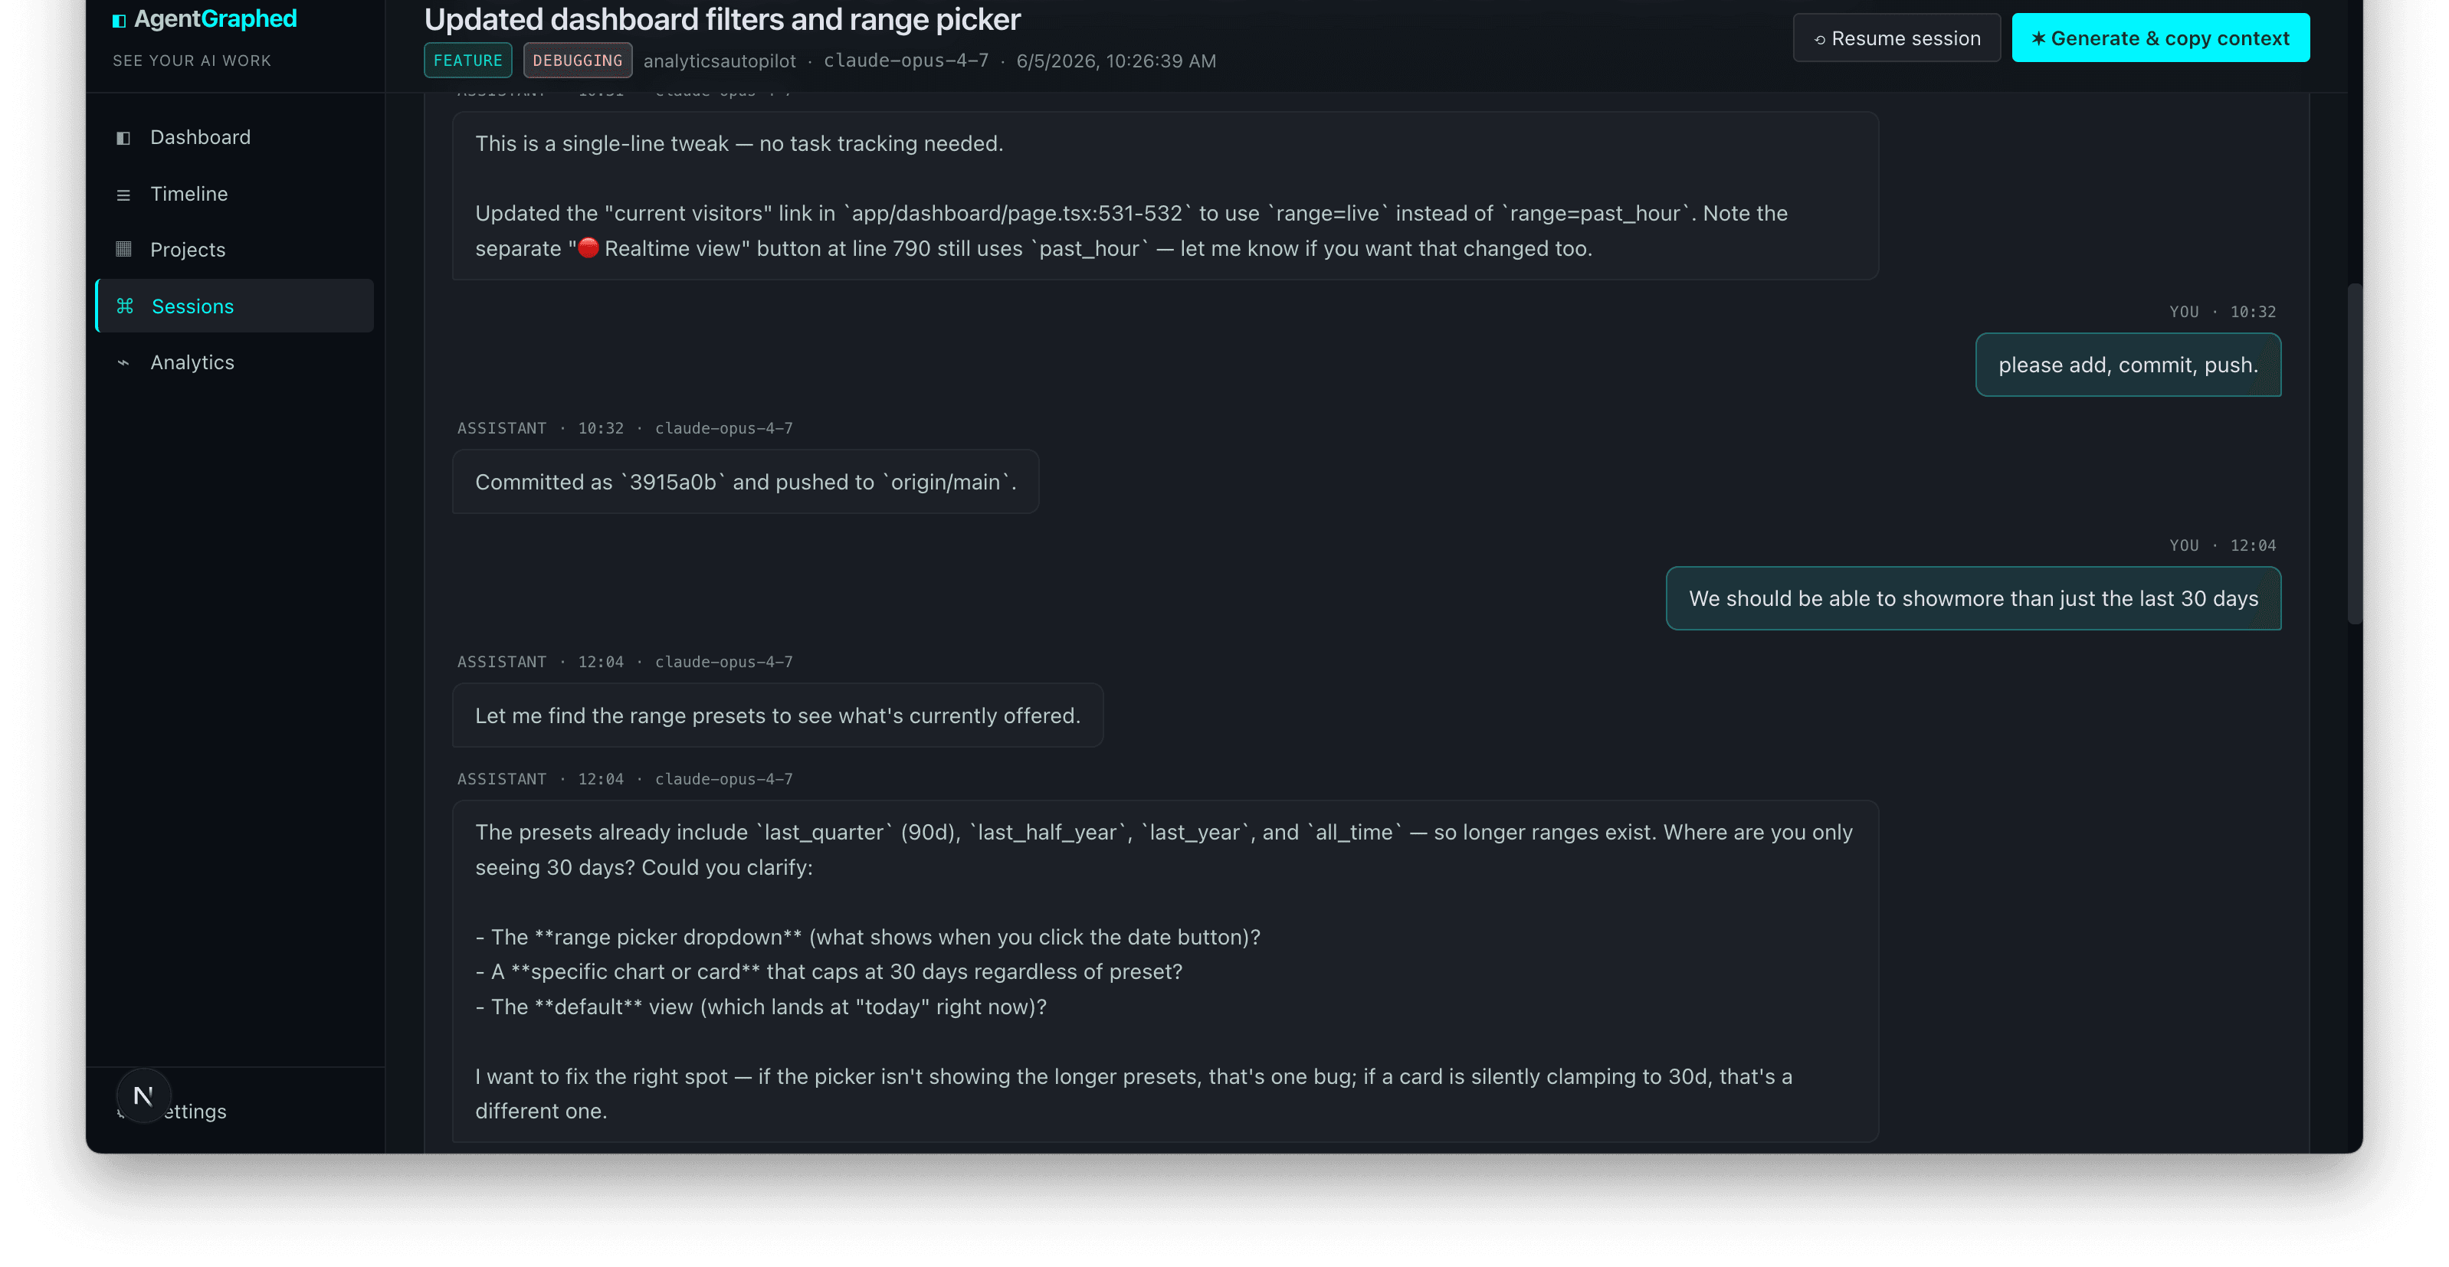Click the Analytics pulse icon
The width and height of the screenshot is (2449, 1267).
[x=123, y=362]
